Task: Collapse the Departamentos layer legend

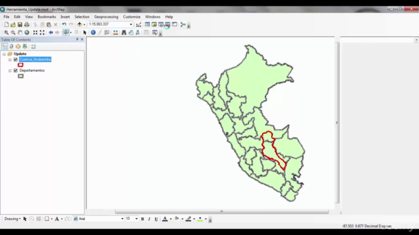Action: pos(10,71)
